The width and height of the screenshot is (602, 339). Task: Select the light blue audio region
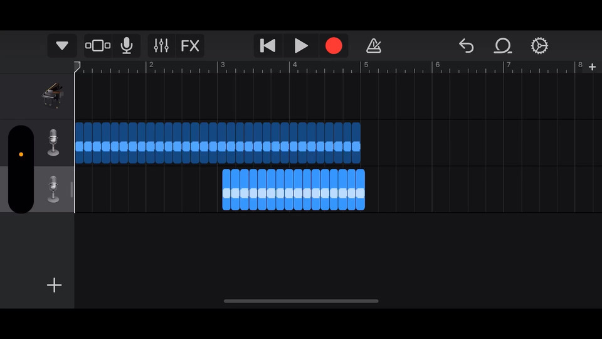click(293, 189)
